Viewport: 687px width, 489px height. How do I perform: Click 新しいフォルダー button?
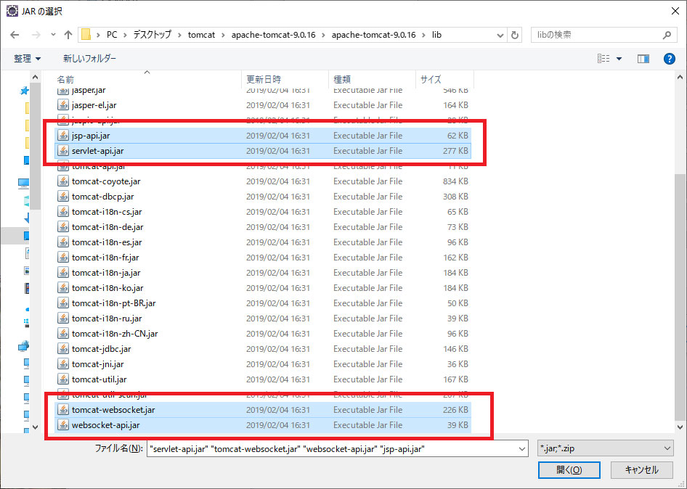[x=89, y=58]
